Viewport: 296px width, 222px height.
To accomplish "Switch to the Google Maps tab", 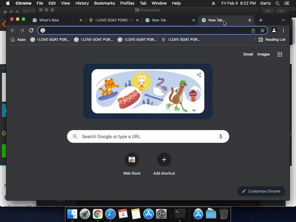I will (x=113, y=20).
